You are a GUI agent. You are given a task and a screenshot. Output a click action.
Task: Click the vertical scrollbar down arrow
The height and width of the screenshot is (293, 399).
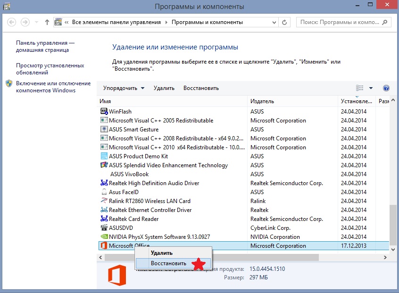(393, 249)
